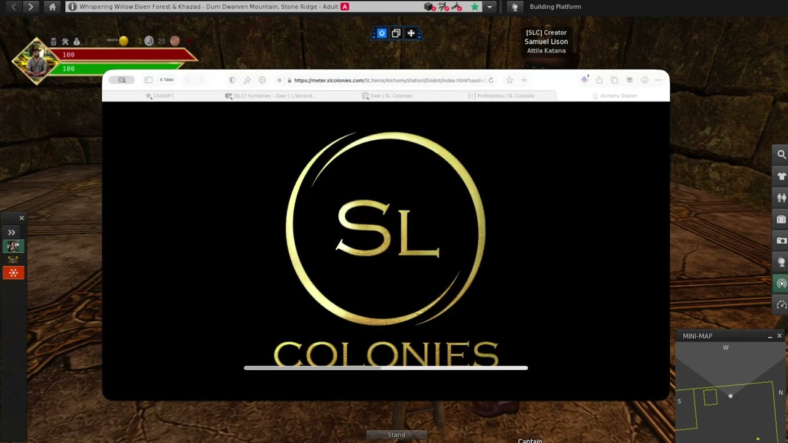
Task: Expand the left panel double chevron
Action: coord(11,233)
